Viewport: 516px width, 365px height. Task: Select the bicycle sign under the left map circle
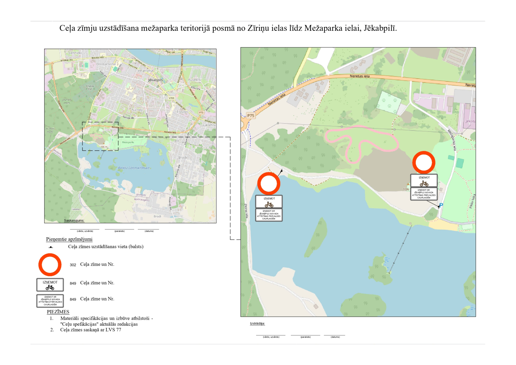click(x=269, y=202)
